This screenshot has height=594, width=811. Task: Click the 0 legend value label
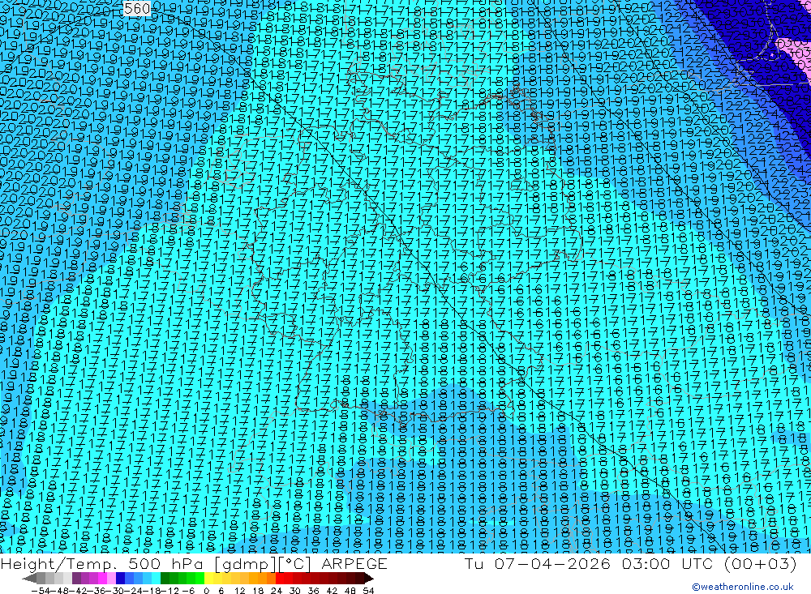pyautogui.click(x=206, y=591)
